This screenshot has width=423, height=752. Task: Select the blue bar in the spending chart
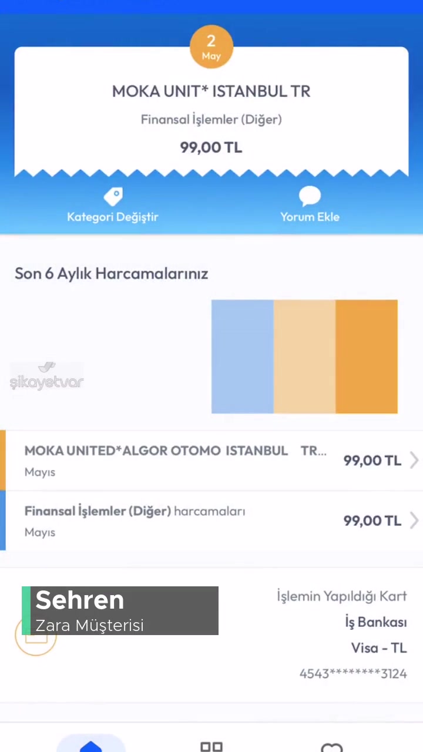[x=242, y=355]
